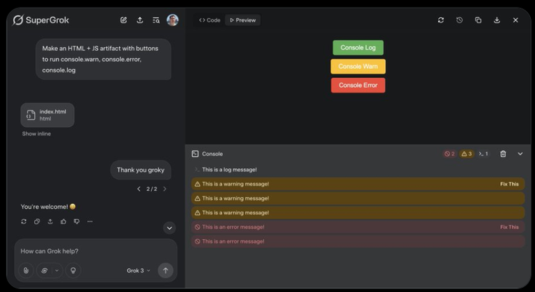Click the 2 / 2 version counter
The width and height of the screenshot is (535, 292).
[x=152, y=189]
